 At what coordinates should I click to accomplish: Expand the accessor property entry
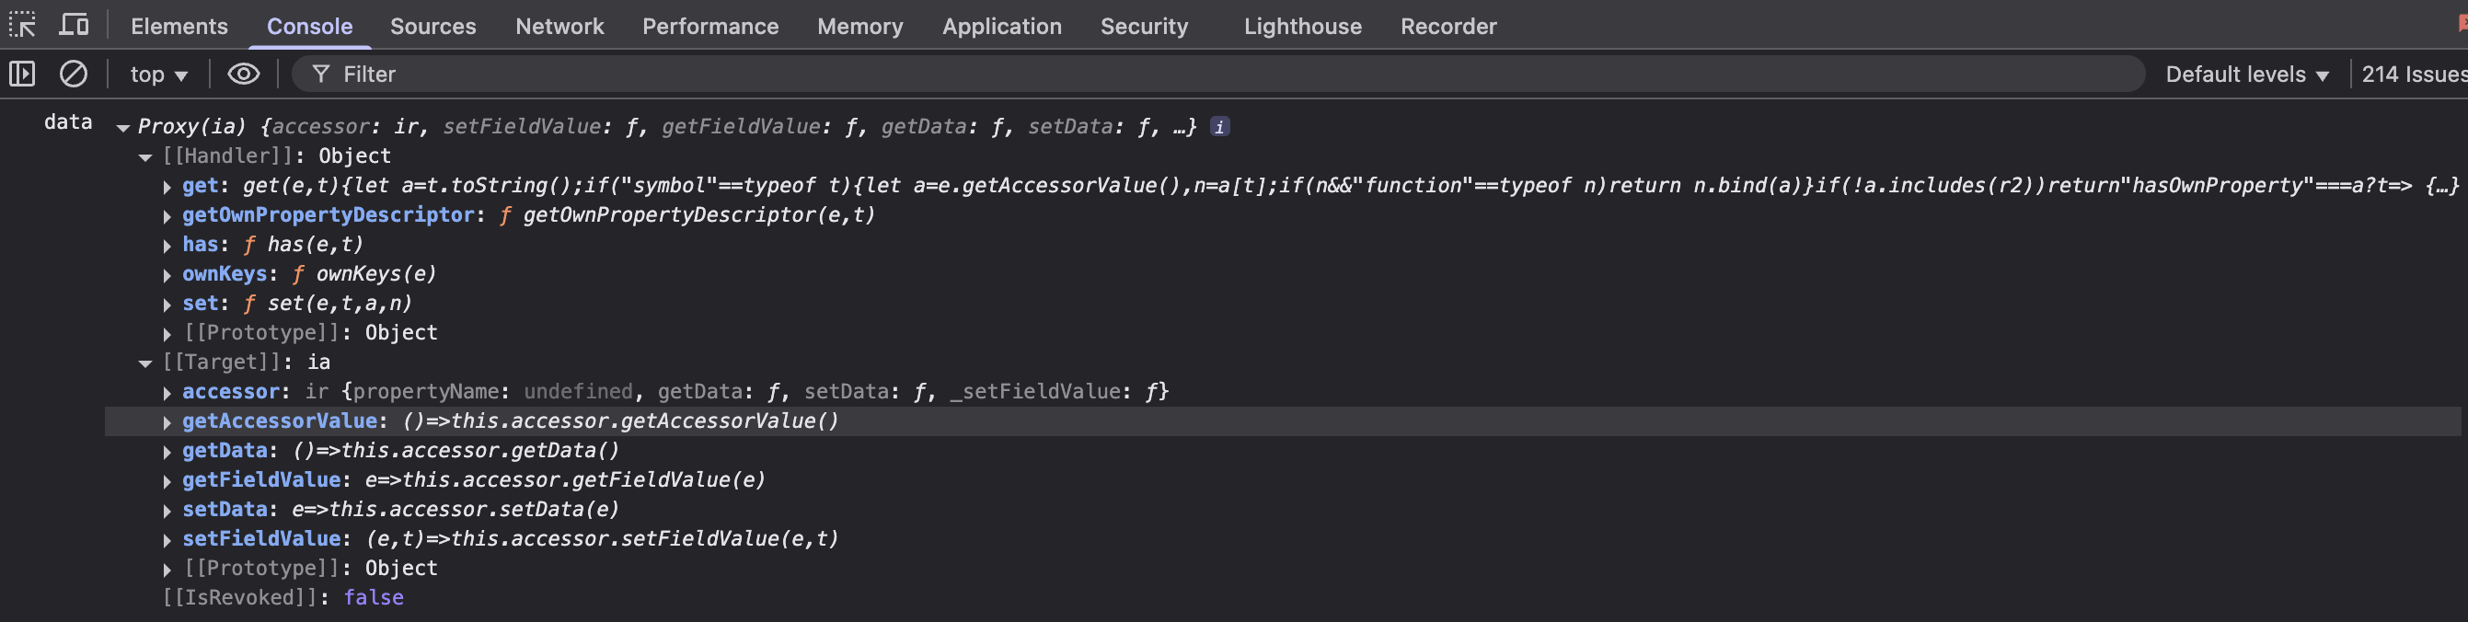point(167,393)
